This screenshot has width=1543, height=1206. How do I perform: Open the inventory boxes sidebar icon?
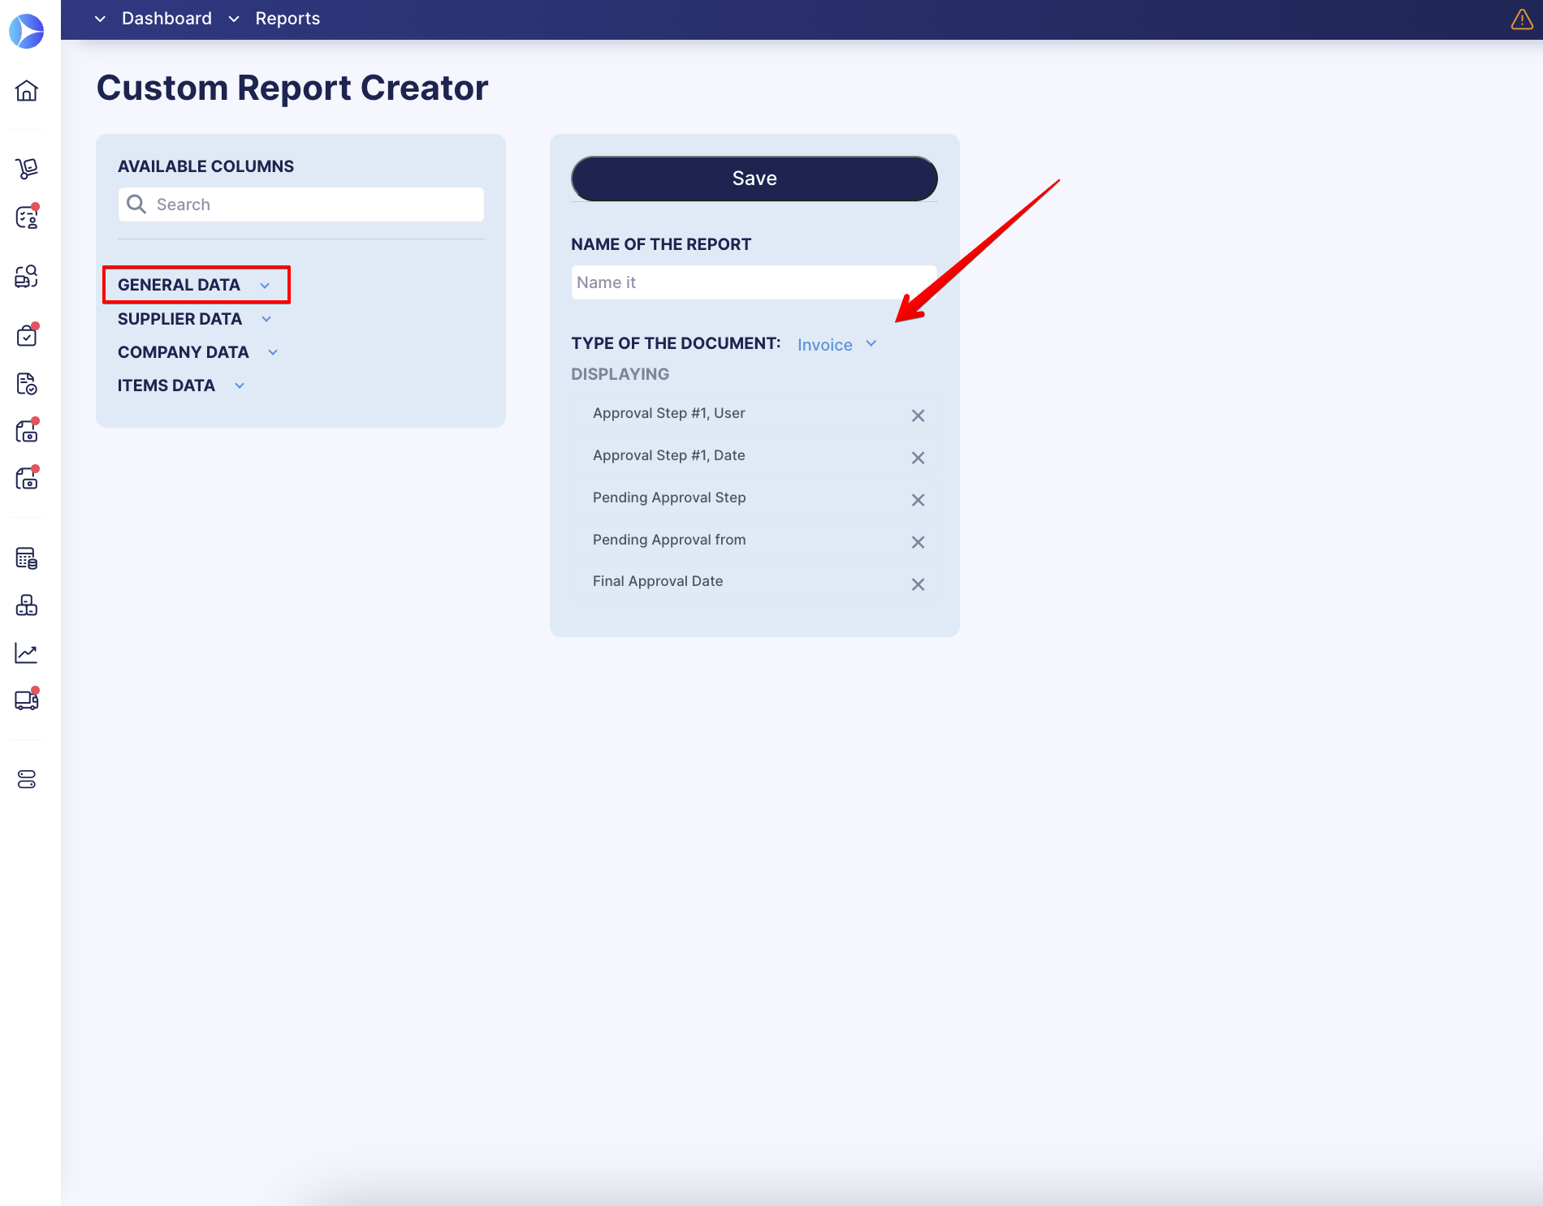27,605
